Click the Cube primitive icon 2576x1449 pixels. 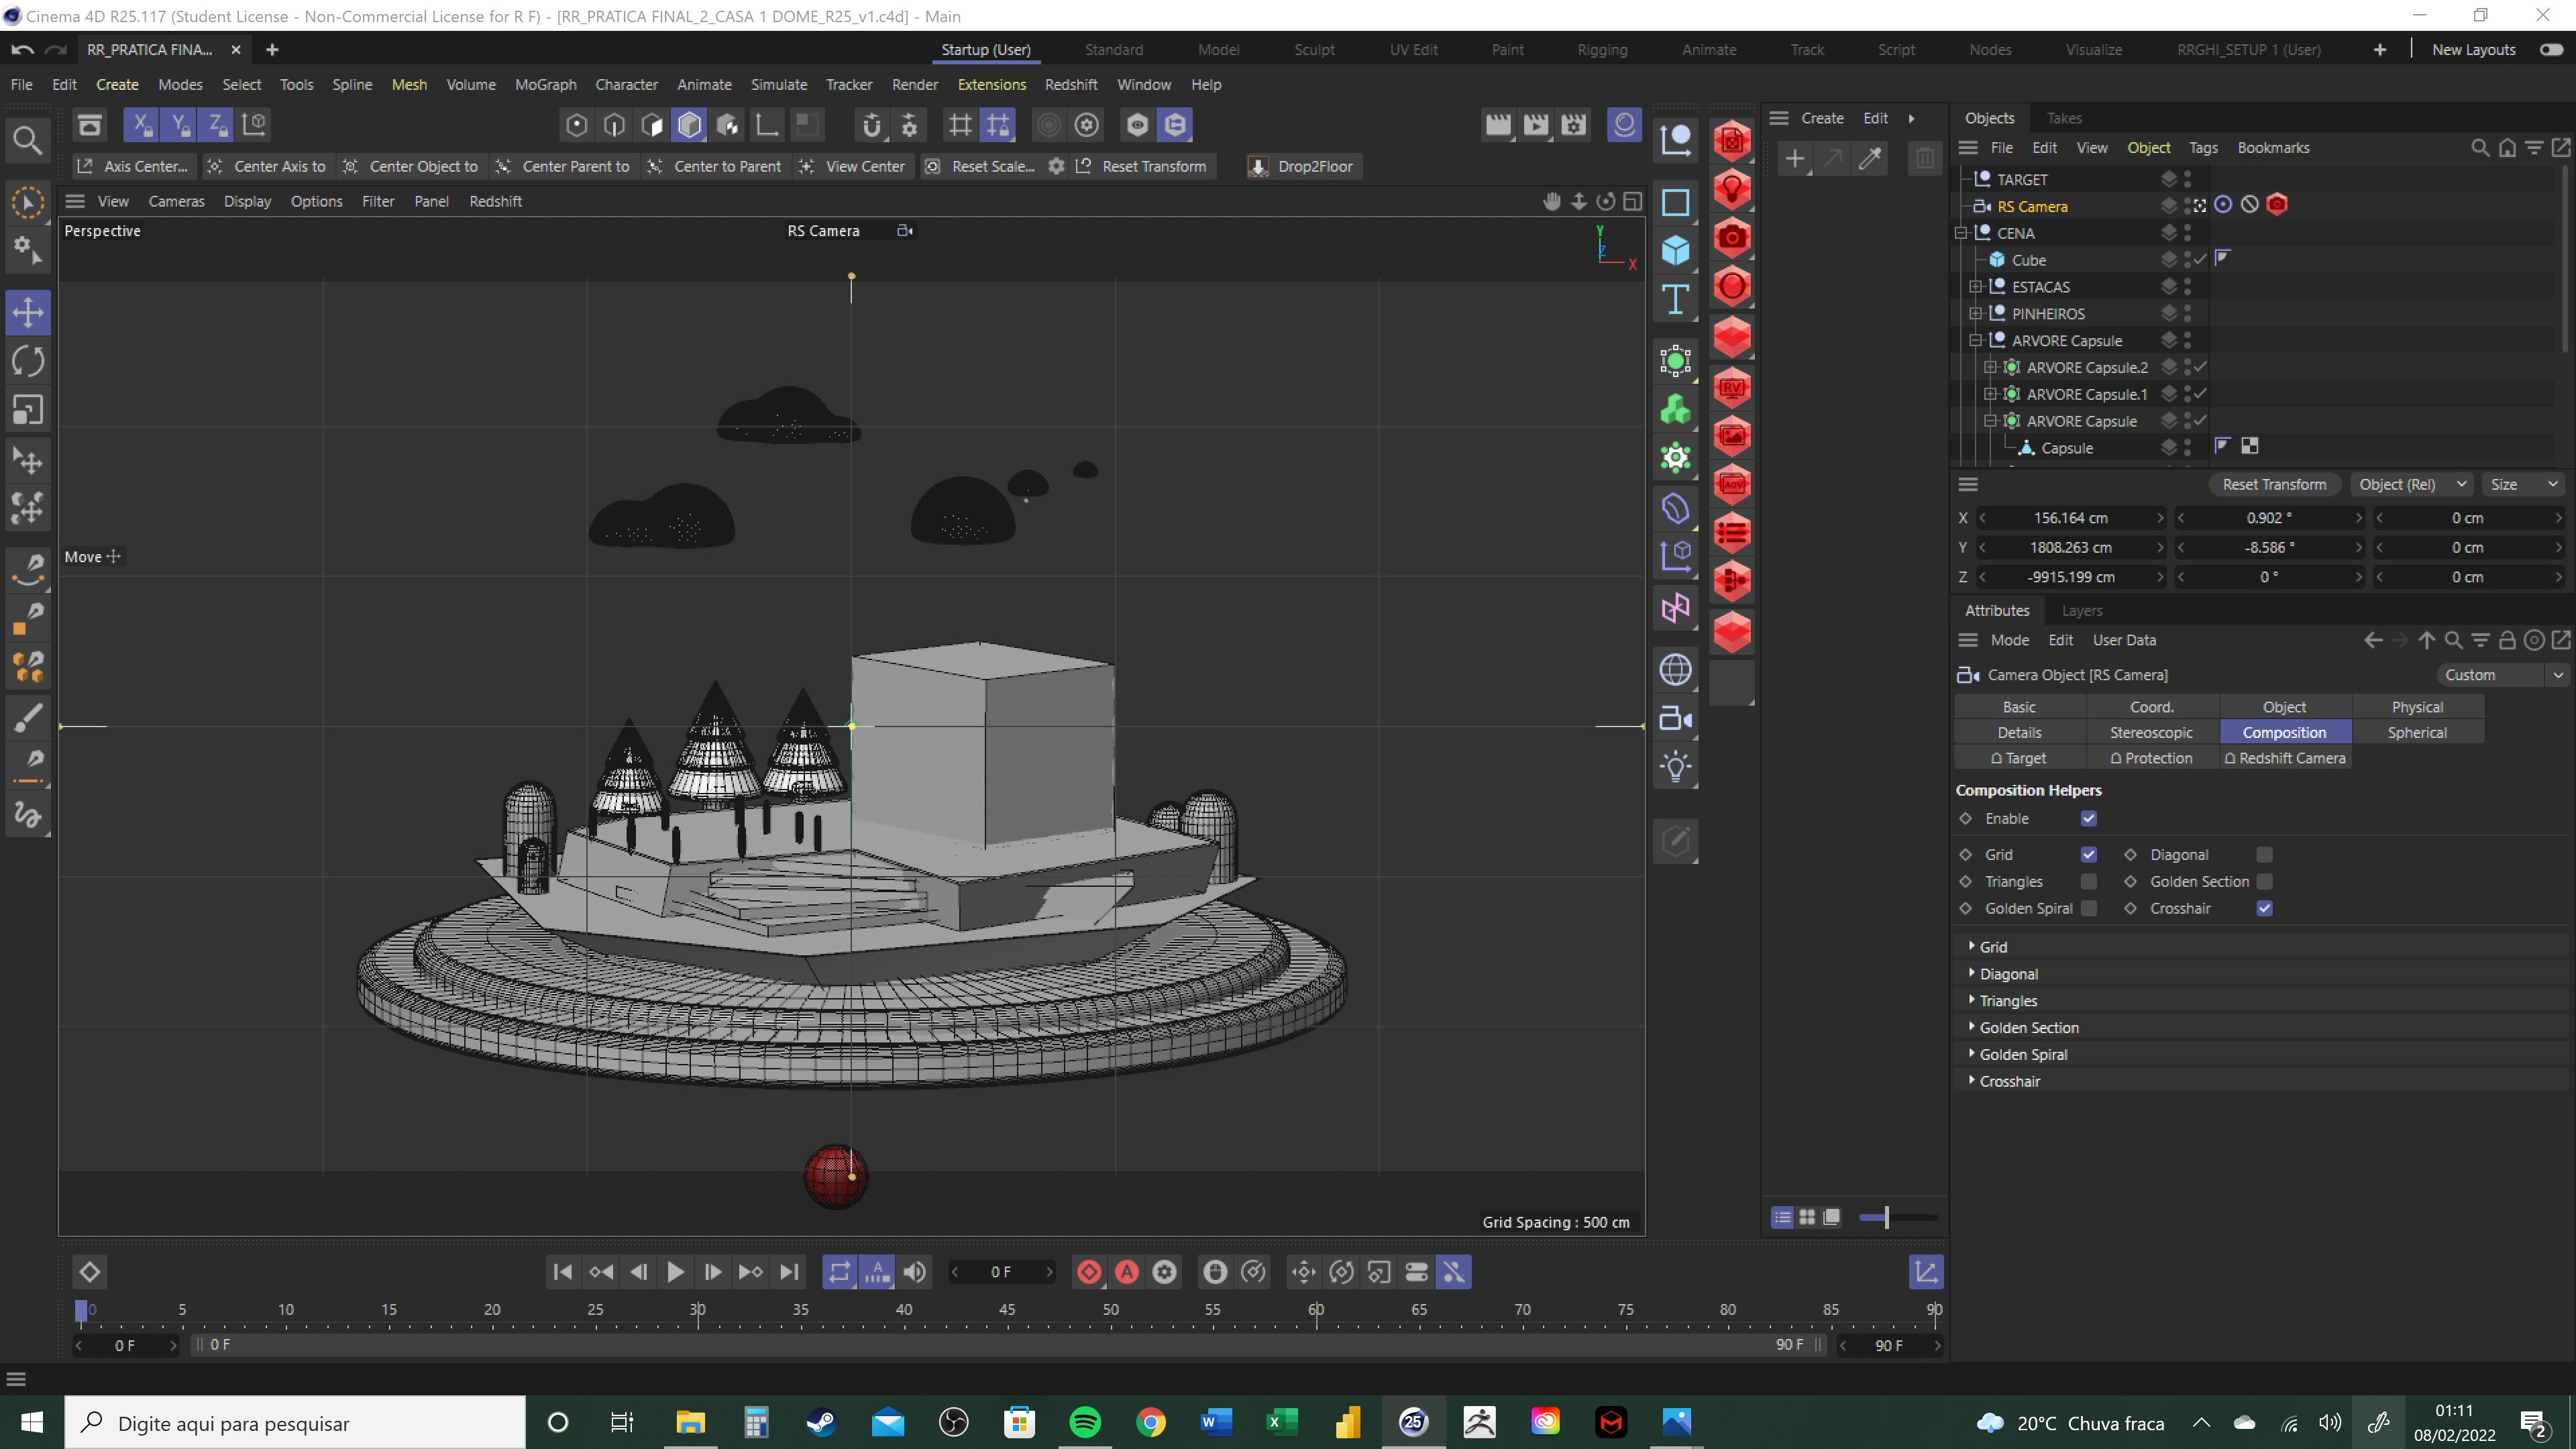coord(1675,250)
